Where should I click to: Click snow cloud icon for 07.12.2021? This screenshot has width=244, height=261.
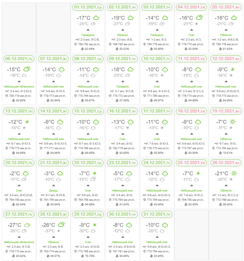pyautogui.click(x=62, y=70)
